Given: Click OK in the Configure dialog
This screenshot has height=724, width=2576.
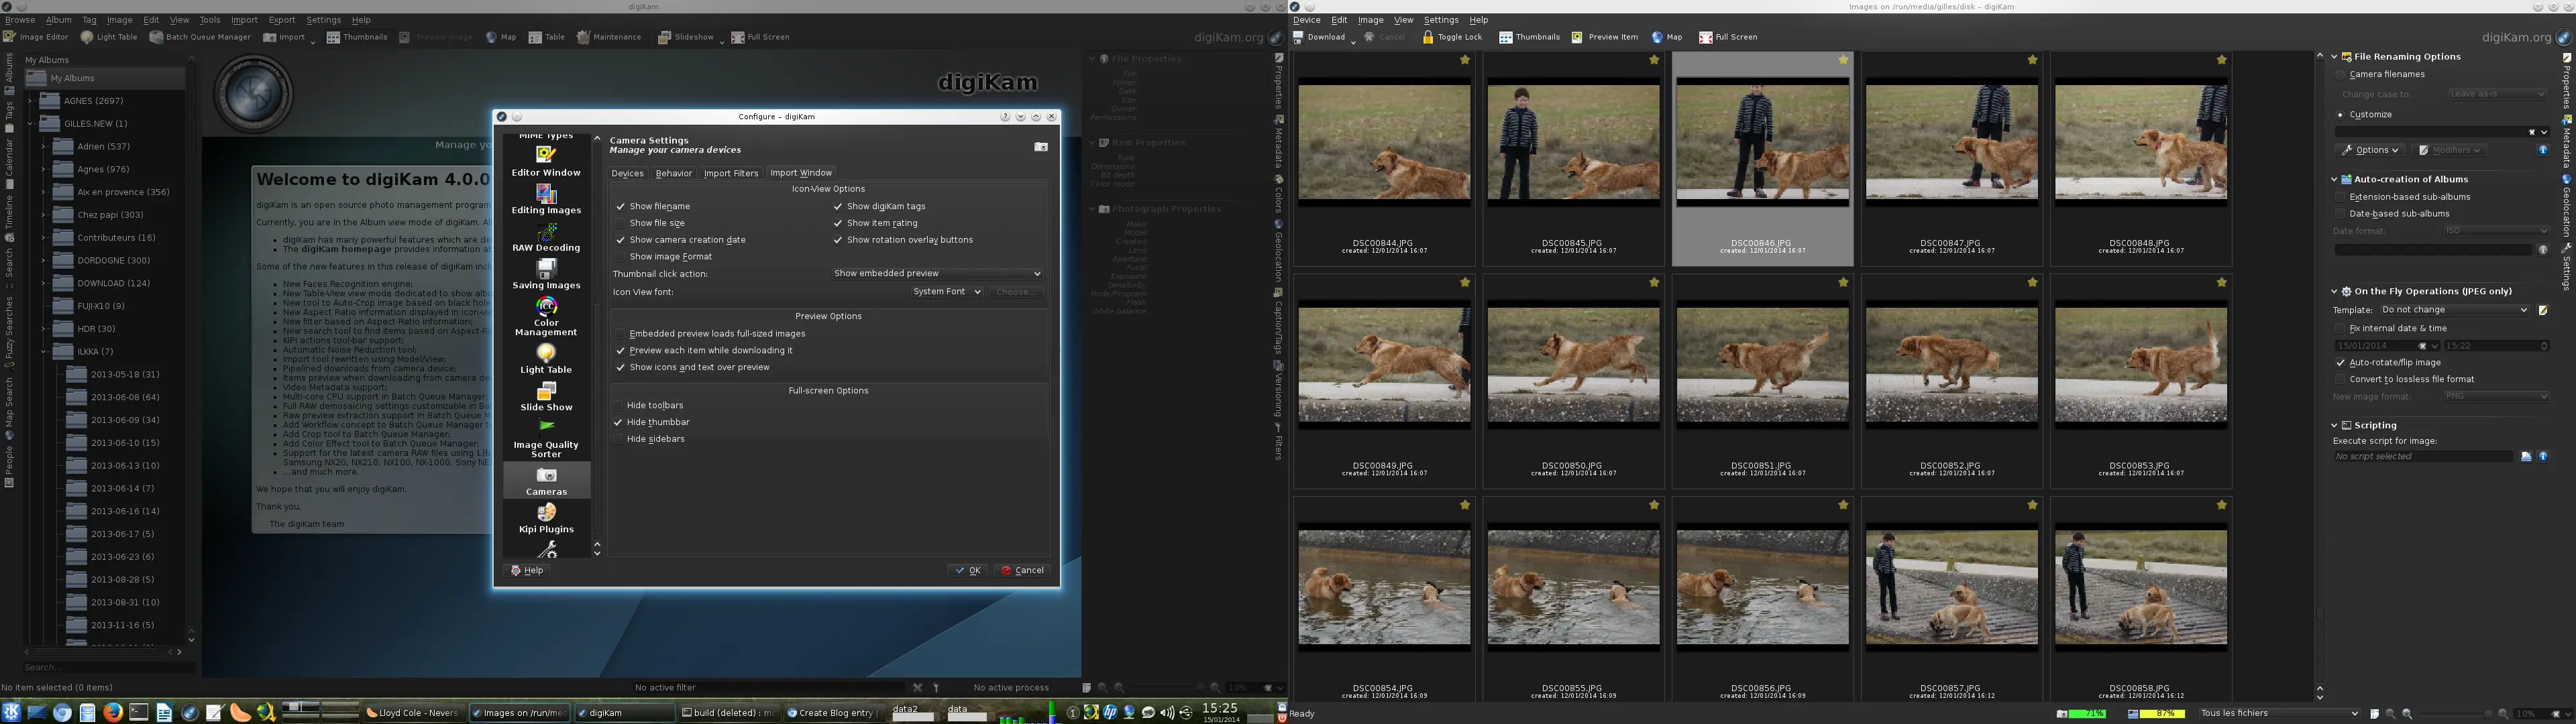Looking at the screenshot, I should (x=966, y=570).
